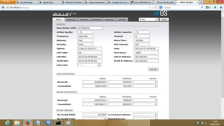Viewport: 224px width, 126px height.
Task: Open the taskbar clock showing 15:45
Action: (215, 123)
